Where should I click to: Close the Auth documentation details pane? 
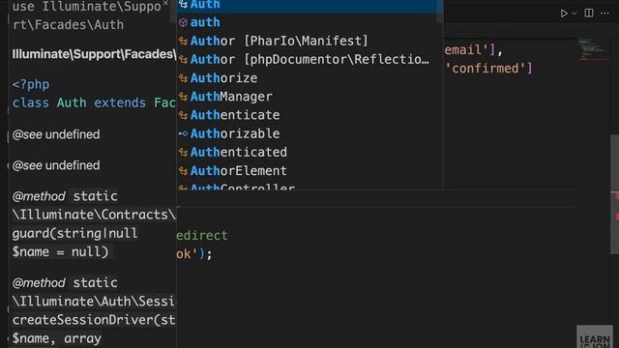165,4
